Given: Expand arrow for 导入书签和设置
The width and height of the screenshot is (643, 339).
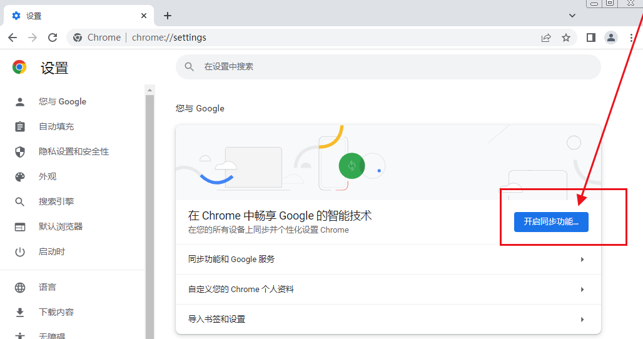Looking at the screenshot, I should click(x=582, y=320).
